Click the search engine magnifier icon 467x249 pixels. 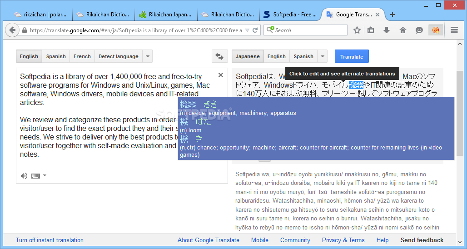tap(270, 30)
